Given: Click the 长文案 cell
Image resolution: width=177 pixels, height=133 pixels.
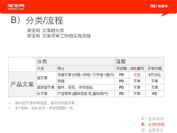Looking at the screenshot, I should (46, 94).
